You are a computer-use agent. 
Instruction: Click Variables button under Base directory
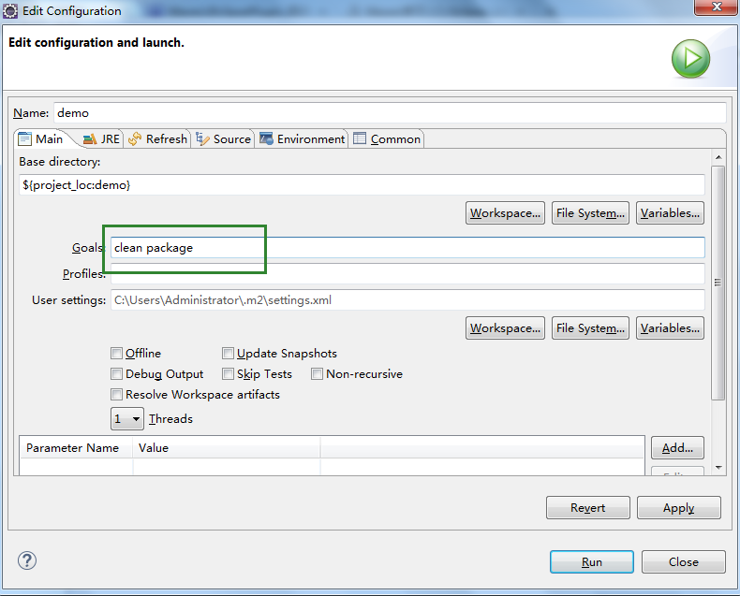pos(670,213)
